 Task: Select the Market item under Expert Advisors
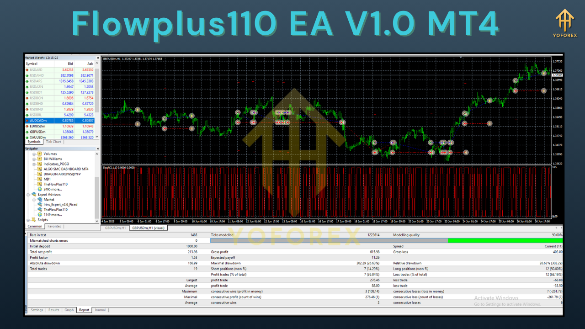click(x=48, y=199)
